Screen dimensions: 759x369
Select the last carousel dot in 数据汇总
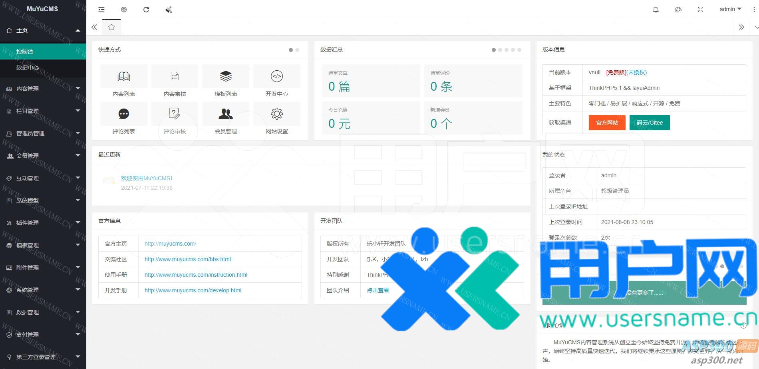click(519, 50)
